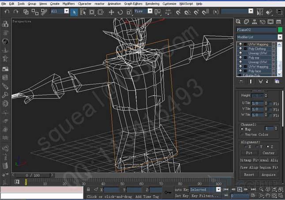Select the Vertex Color radio button
The height and width of the screenshot is (200, 285).
tap(242, 135)
